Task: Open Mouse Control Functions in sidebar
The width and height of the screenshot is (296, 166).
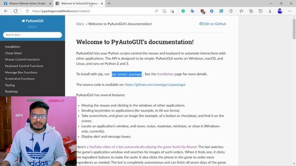Action: 22,59
